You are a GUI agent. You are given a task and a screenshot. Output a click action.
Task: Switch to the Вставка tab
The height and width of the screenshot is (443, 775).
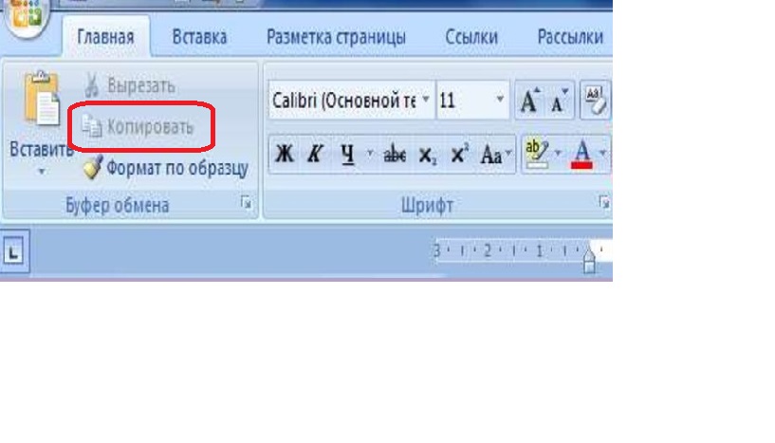click(x=199, y=38)
